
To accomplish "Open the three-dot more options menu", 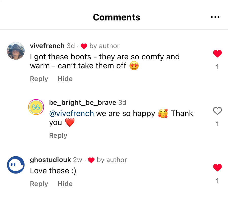I will coord(215,17).
